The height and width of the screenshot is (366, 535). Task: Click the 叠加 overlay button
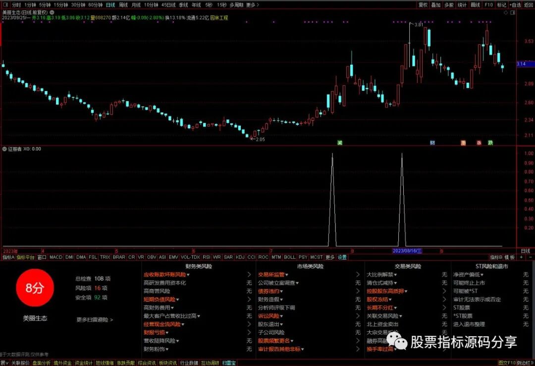(x=436, y=5)
